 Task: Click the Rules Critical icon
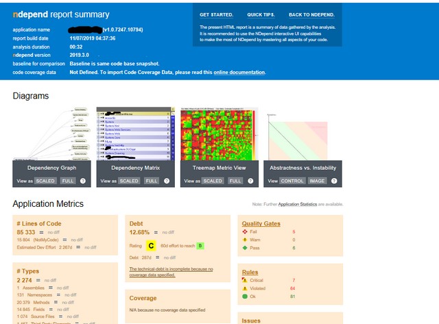(245, 280)
